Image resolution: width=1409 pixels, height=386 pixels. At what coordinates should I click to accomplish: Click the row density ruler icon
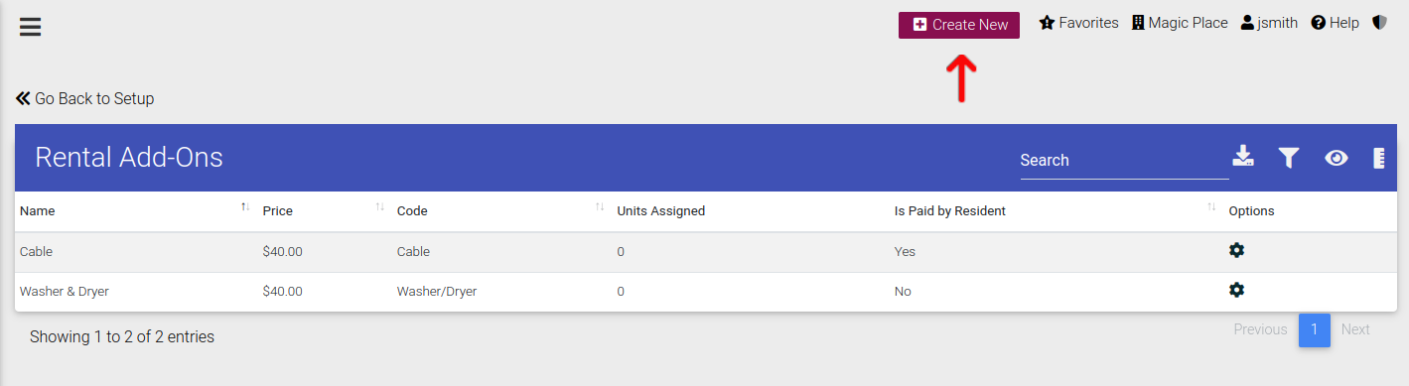(1379, 158)
